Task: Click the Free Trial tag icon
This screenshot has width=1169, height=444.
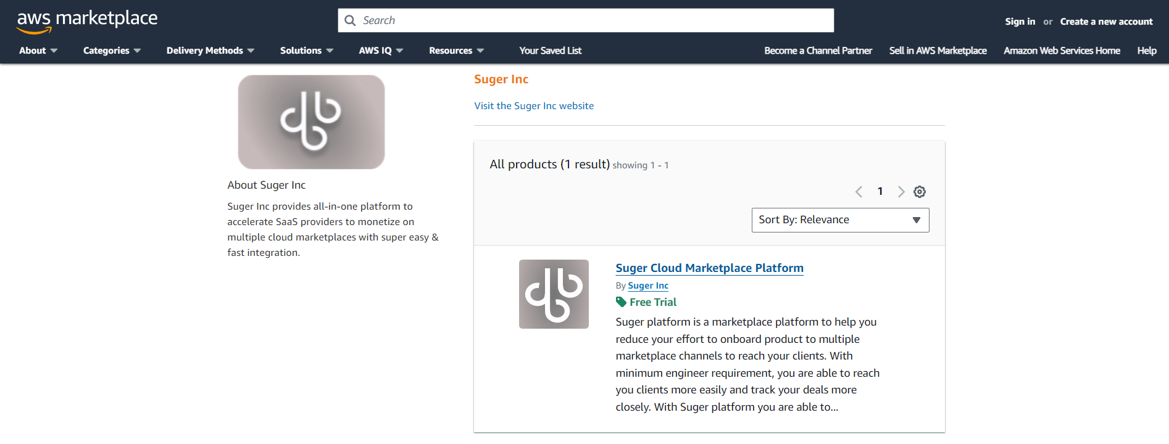Action: (621, 302)
